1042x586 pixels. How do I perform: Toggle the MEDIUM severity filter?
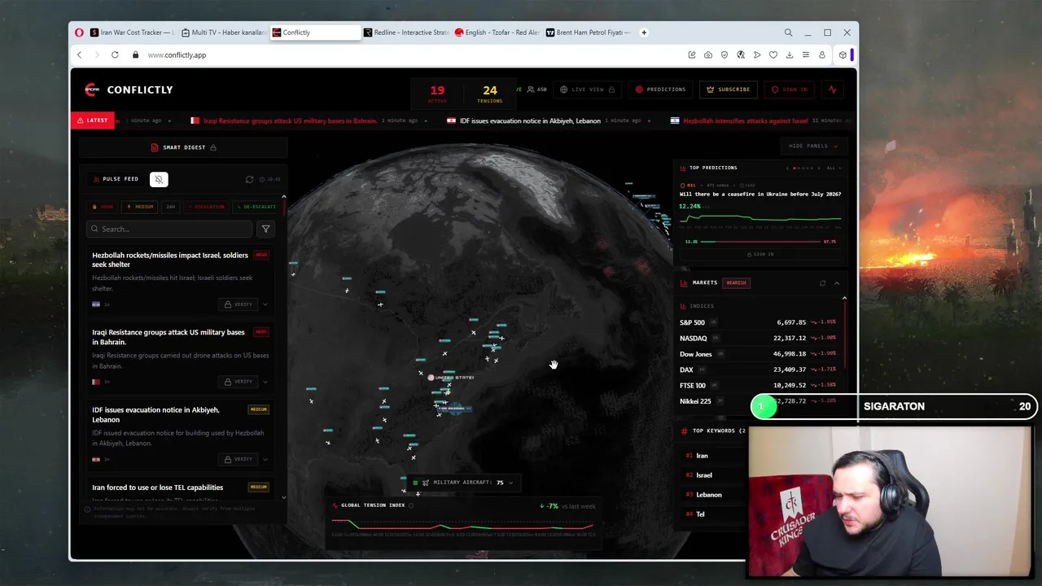pos(141,207)
